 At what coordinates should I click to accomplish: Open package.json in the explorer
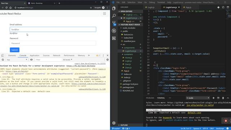(128, 87)
